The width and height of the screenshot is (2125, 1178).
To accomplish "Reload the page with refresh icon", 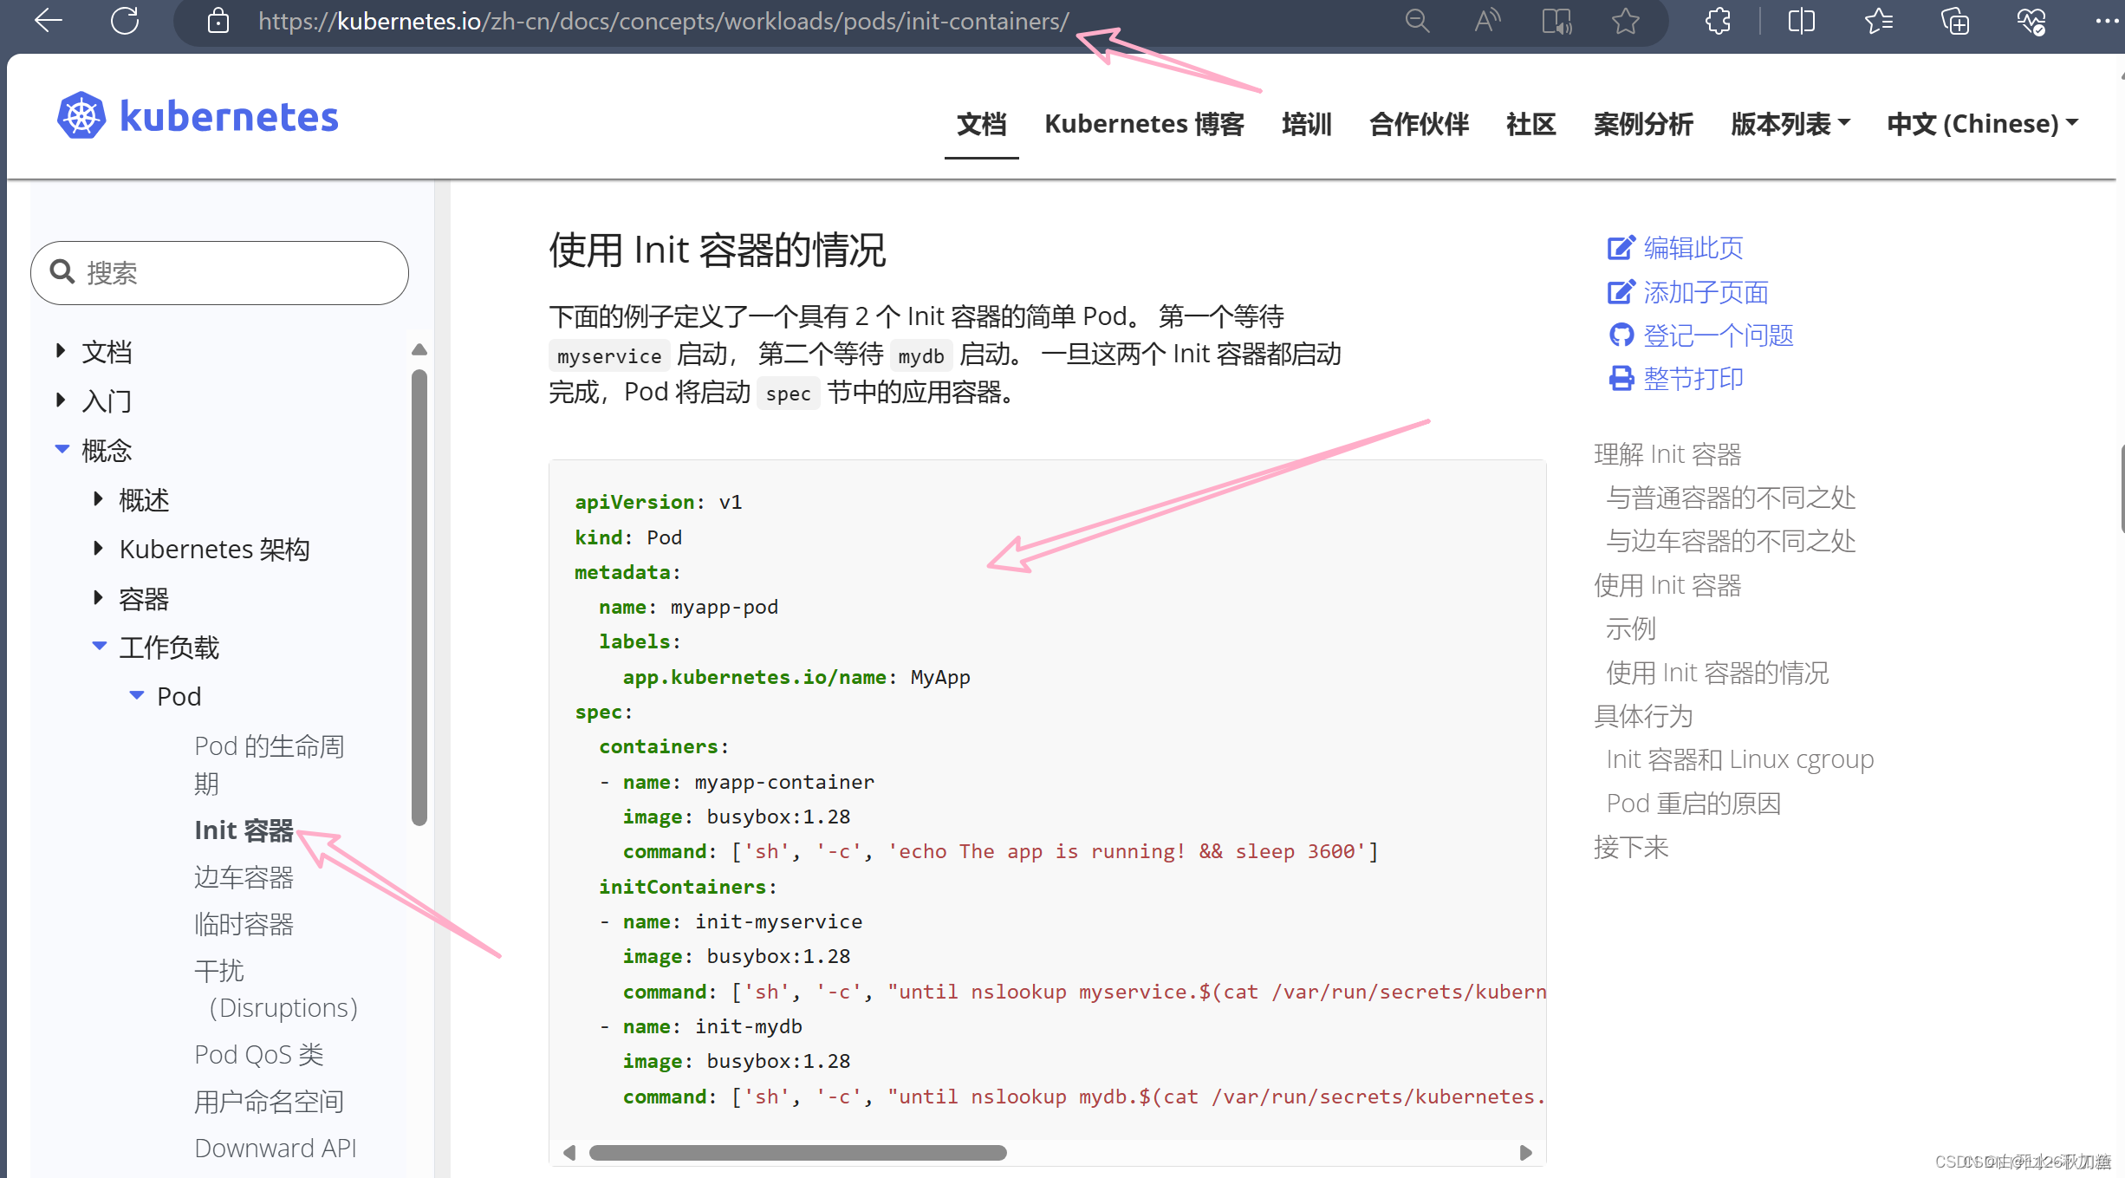I will [125, 20].
